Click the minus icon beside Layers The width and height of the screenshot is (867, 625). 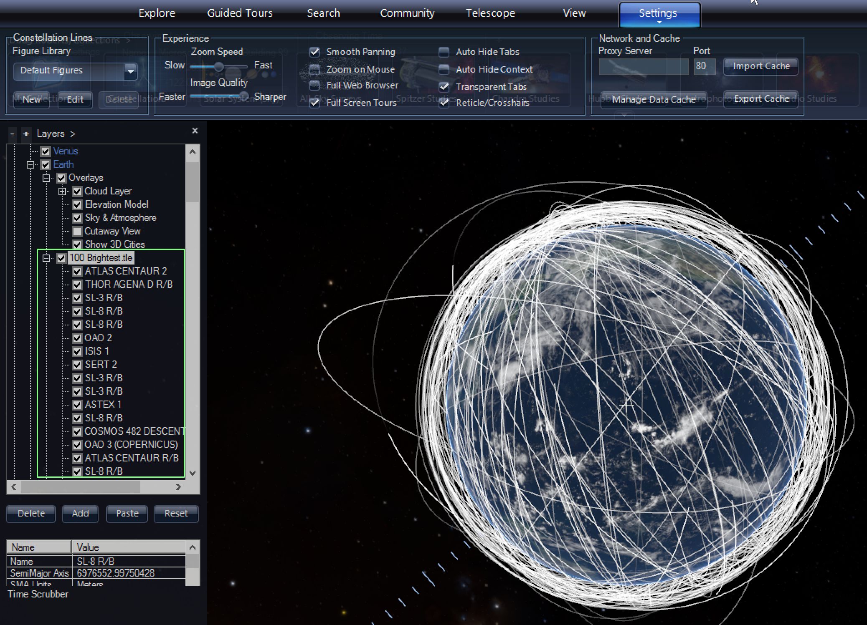pos(12,134)
